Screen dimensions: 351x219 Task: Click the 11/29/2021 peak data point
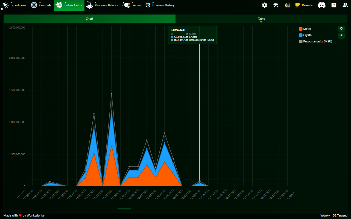click(x=112, y=94)
